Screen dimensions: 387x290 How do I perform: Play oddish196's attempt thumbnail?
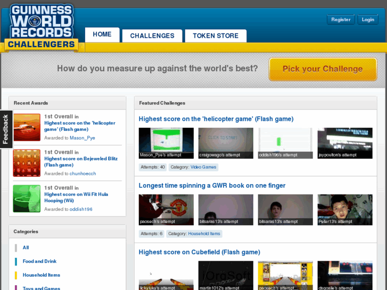pyautogui.click(x=285, y=143)
